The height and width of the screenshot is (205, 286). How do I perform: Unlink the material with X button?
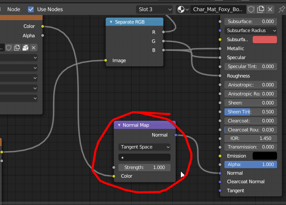point(270,9)
